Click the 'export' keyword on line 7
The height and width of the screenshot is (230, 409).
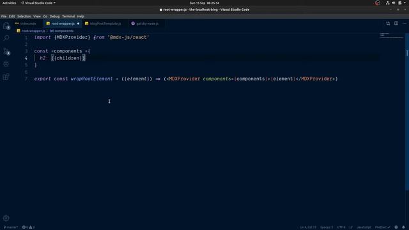pos(43,79)
